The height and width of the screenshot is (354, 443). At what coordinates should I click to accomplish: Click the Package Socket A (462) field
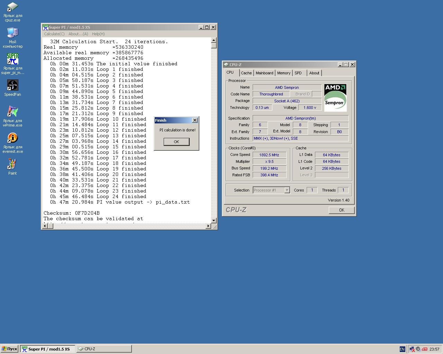(x=287, y=101)
